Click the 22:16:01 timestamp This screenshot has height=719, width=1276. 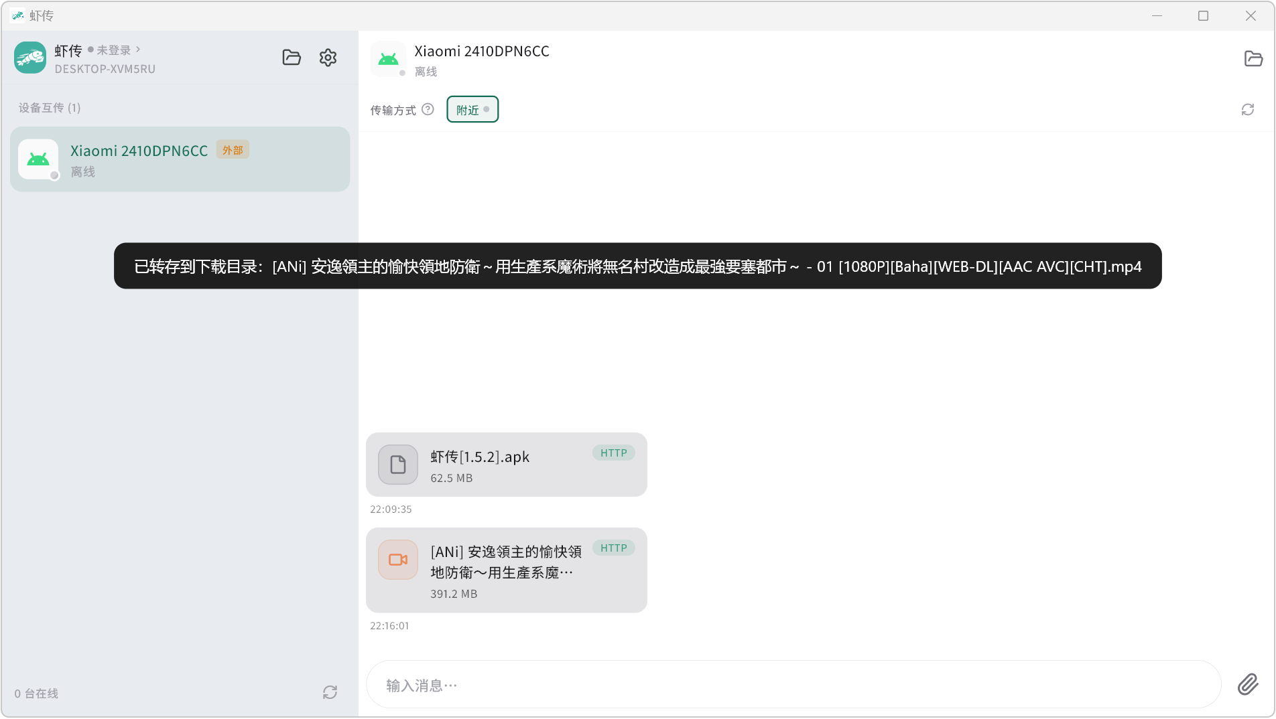click(x=389, y=626)
